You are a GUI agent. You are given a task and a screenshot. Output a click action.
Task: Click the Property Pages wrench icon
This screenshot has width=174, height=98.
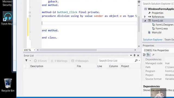coord(153,55)
